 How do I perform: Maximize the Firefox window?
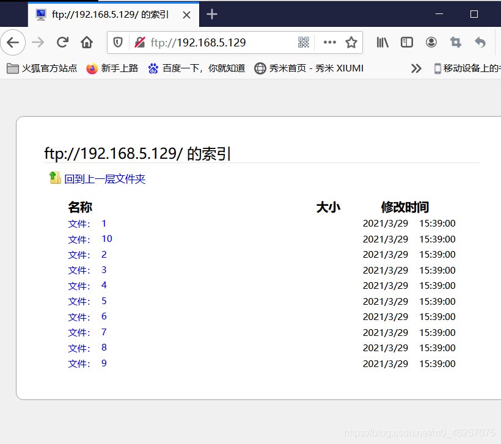point(474,14)
